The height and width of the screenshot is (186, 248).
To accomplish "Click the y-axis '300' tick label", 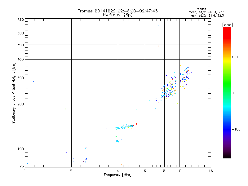I will (x=20, y=78).
